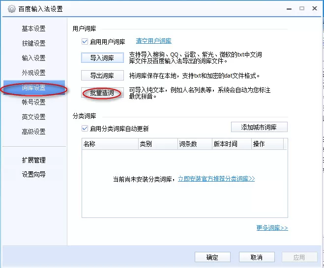Minimize the 百度输入法设置 window
Screen dimensions: 324x268
(x=289, y=9)
